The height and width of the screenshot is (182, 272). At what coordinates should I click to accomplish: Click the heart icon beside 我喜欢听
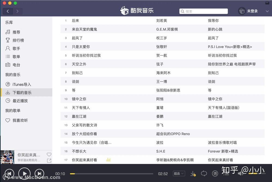point(8,120)
